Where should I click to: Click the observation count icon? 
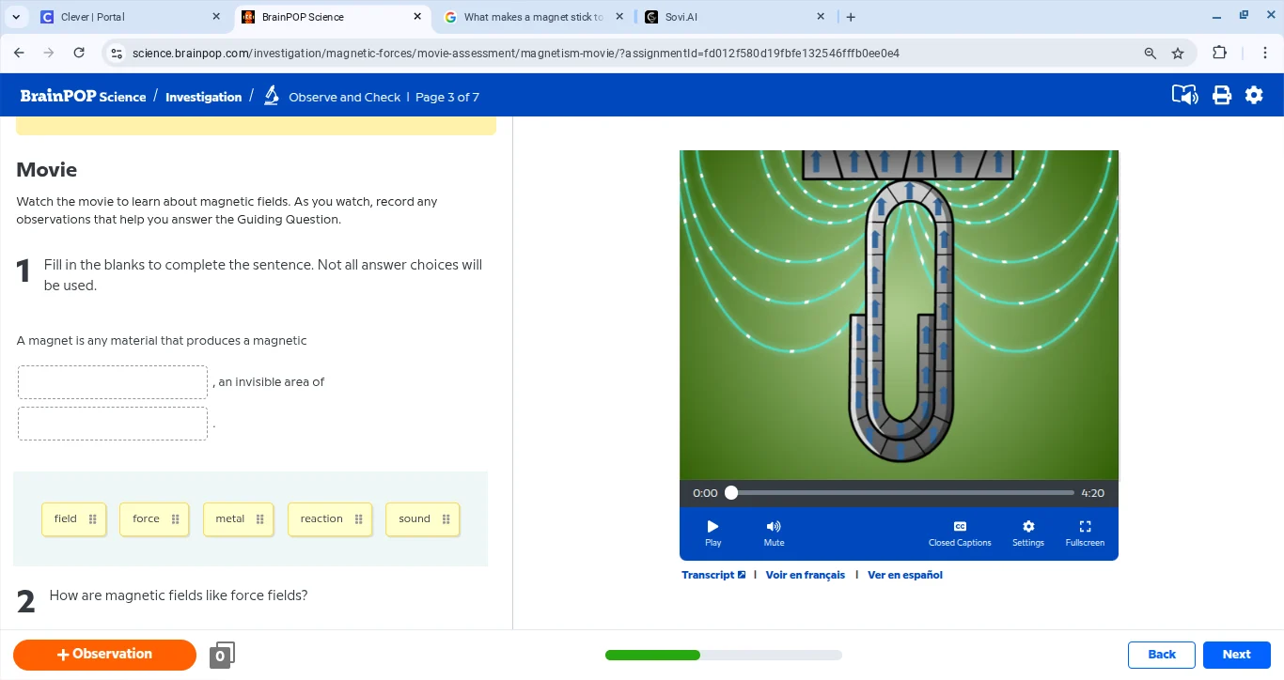coord(222,655)
